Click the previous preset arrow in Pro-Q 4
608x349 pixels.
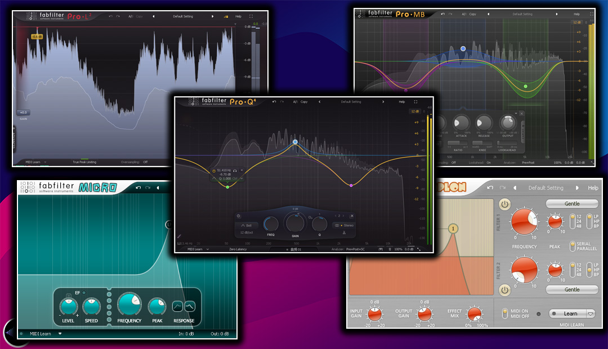[x=320, y=101]
